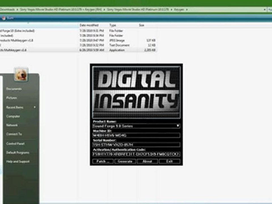
Task: Click the Generate button
Action: click(x=125, y=161)
